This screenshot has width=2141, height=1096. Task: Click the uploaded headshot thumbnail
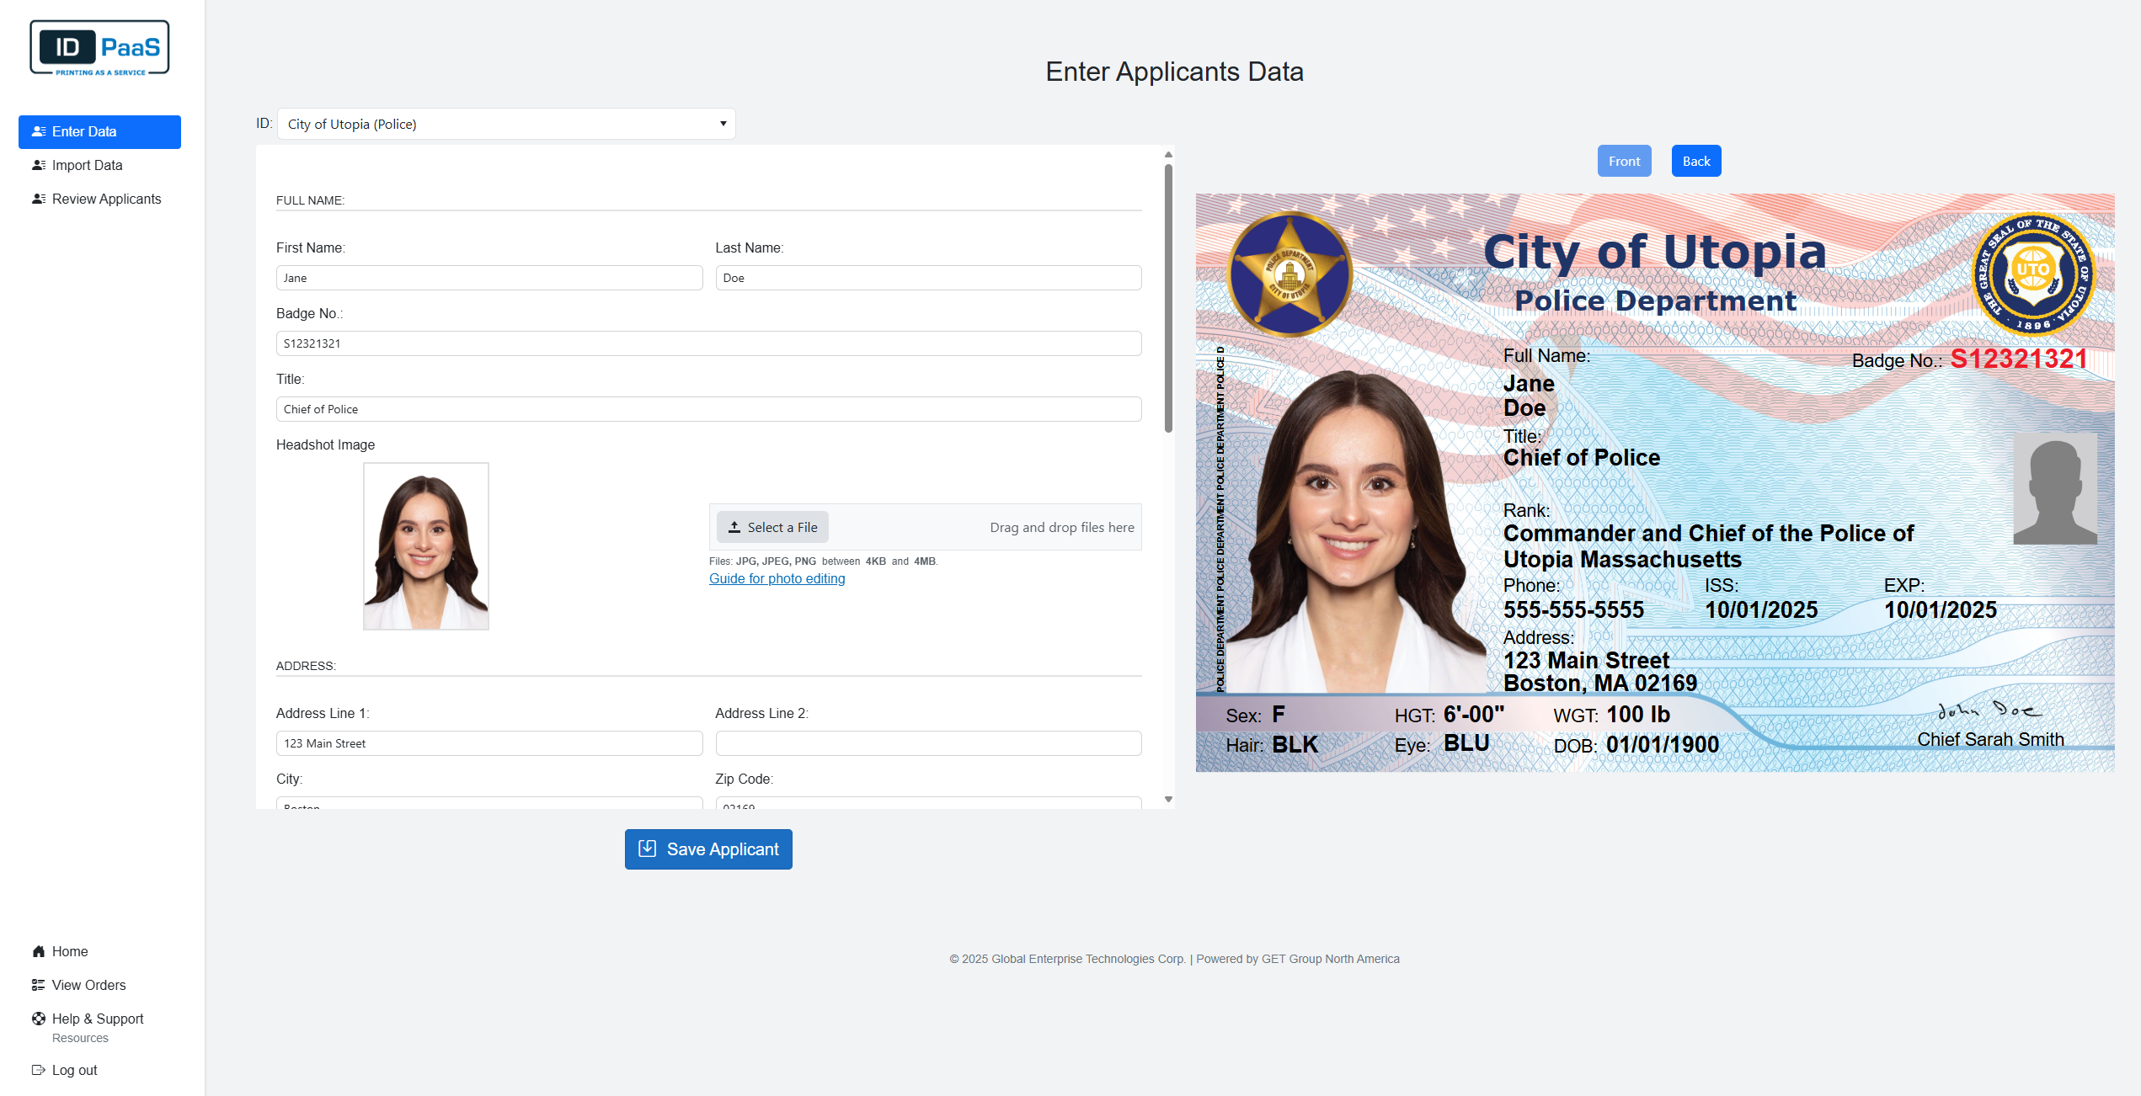point(425,545)
